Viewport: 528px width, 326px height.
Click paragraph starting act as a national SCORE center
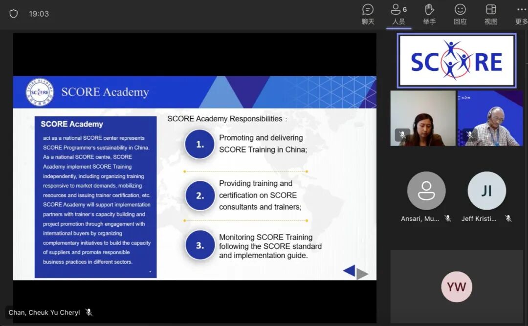(97, 200)
